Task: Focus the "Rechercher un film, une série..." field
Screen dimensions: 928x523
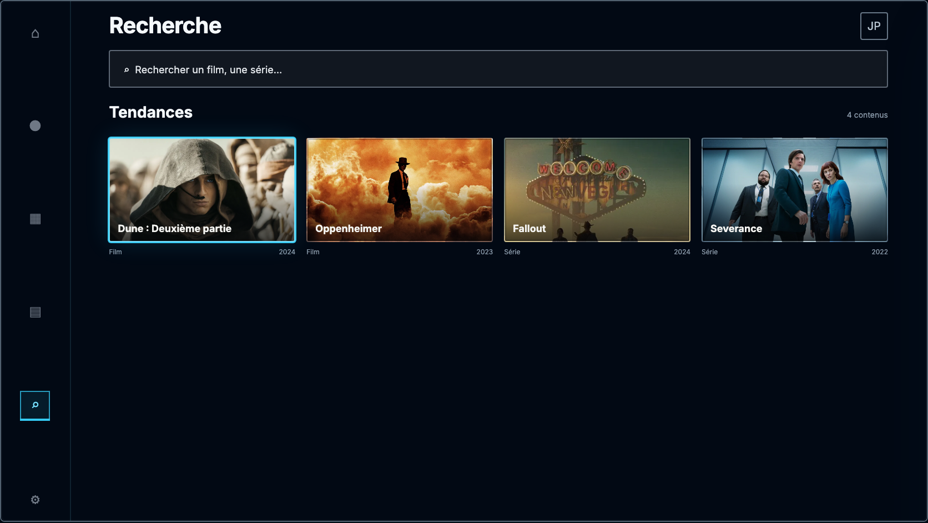Action: click(498, 69)
